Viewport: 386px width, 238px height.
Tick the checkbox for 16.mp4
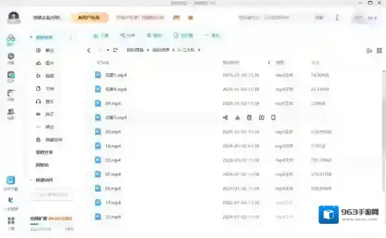coord(89,146)
